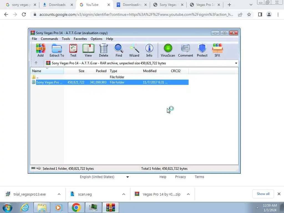Image resolution: width=284 pixels, height=213 pixels.
Task: Start VirusScan on the archive
Action: coord(168,50)
